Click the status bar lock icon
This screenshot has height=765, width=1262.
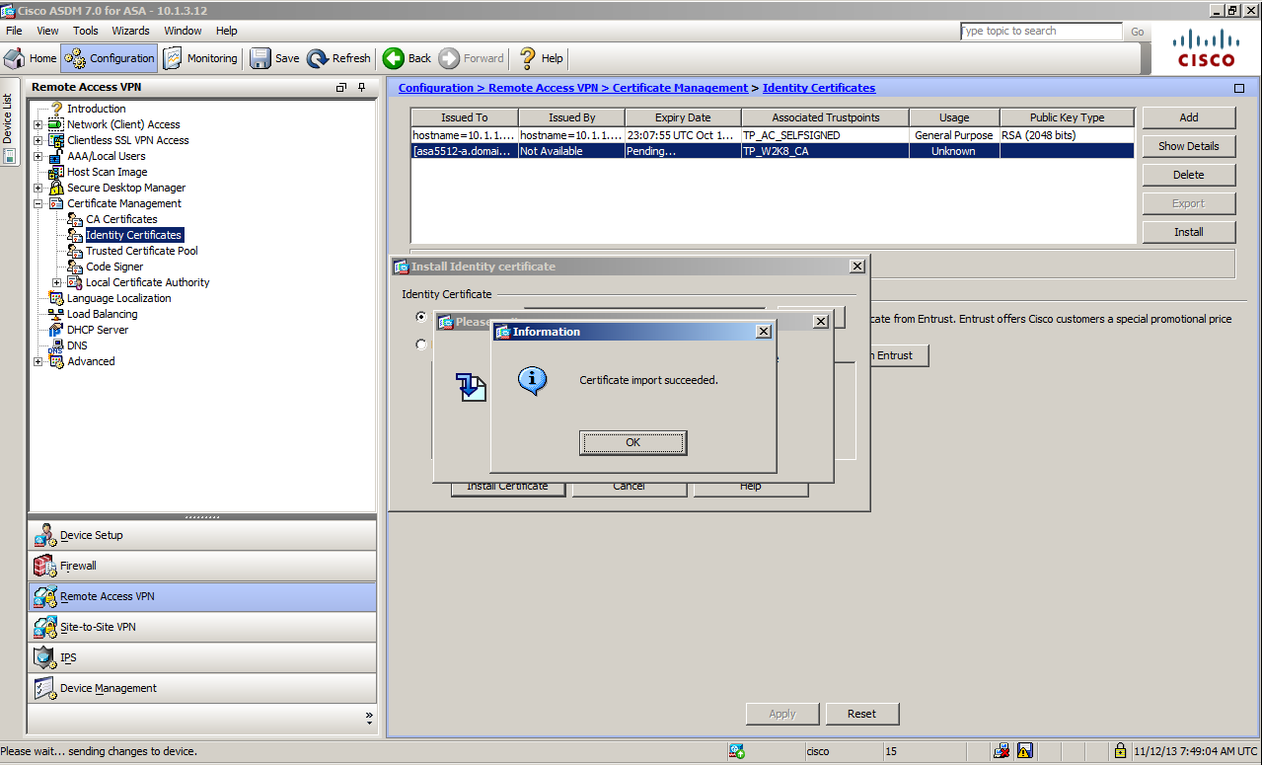[x=1120, y=751]
